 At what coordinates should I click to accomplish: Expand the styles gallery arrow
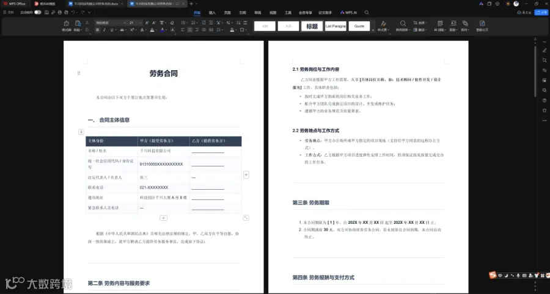click(373, 30)
